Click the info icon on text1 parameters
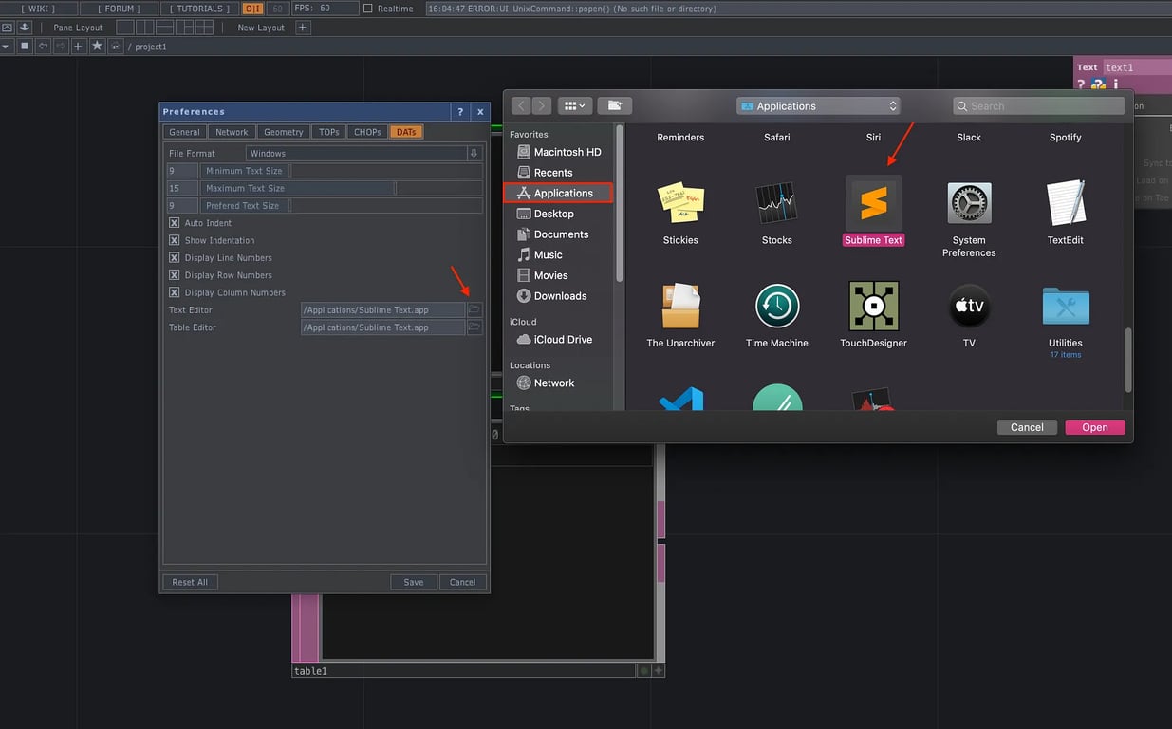1172x729 pixels. [x=1116, y=84]
